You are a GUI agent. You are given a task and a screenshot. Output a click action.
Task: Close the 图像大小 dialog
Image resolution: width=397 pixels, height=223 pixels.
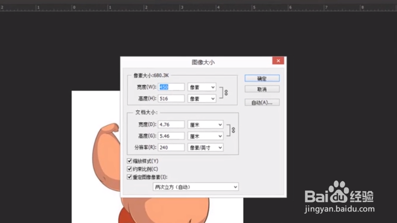tap(278, 61)
